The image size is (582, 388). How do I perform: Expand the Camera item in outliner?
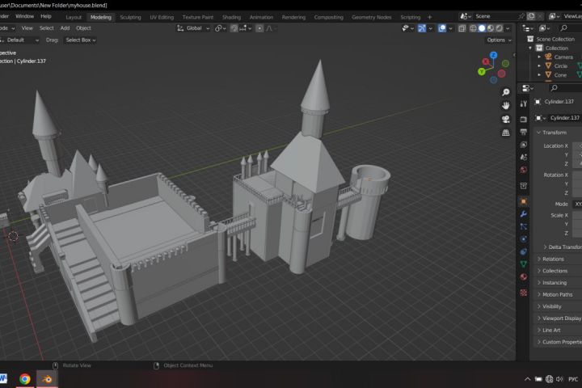pyautogui.click(x=539, y=57)
